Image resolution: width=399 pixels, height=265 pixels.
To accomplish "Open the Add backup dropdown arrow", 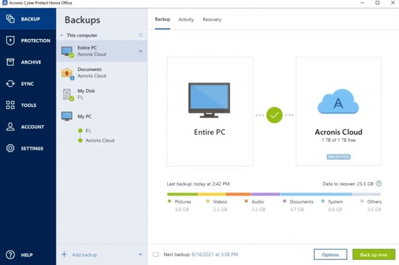I will click(140, 254).
